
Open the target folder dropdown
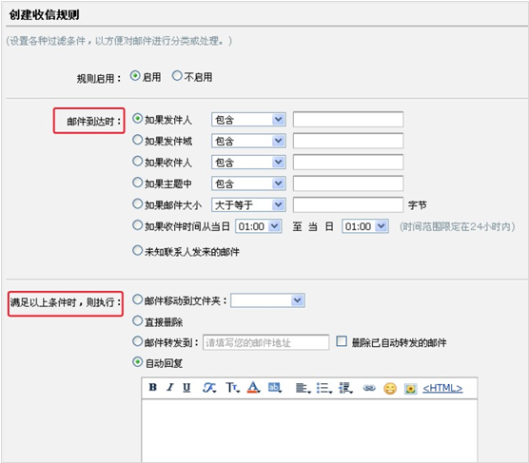268,300
